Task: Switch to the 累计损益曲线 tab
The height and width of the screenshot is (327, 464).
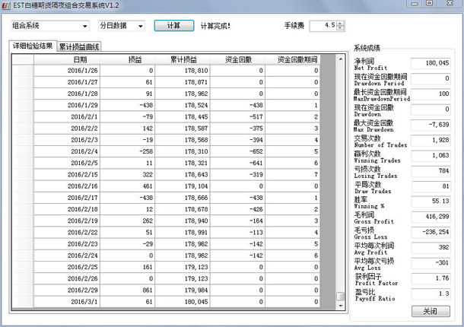Action: (78, 46)
